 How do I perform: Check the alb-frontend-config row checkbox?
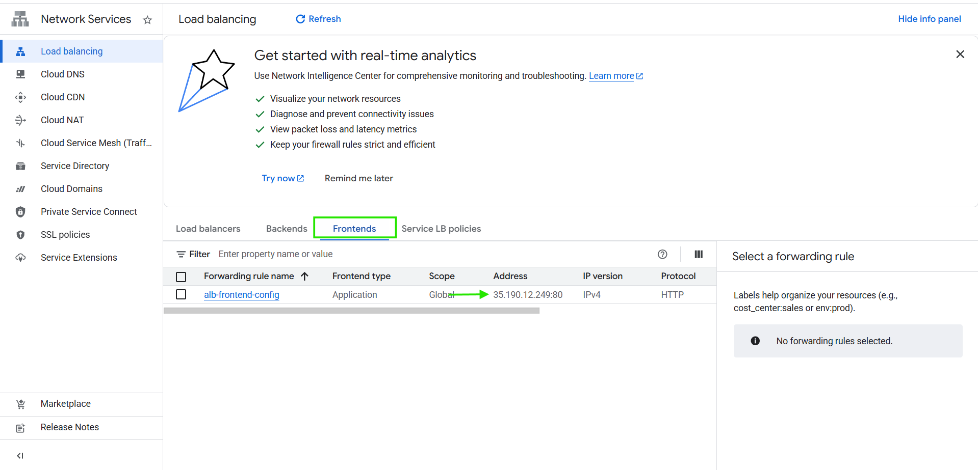[x=181, y=294]
